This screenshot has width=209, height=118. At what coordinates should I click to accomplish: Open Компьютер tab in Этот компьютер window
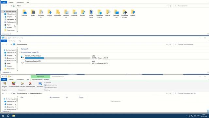(12, 41)
